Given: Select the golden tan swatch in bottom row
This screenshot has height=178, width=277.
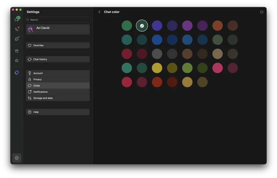Looking at the screenshot, I should (x=187, y=82).
